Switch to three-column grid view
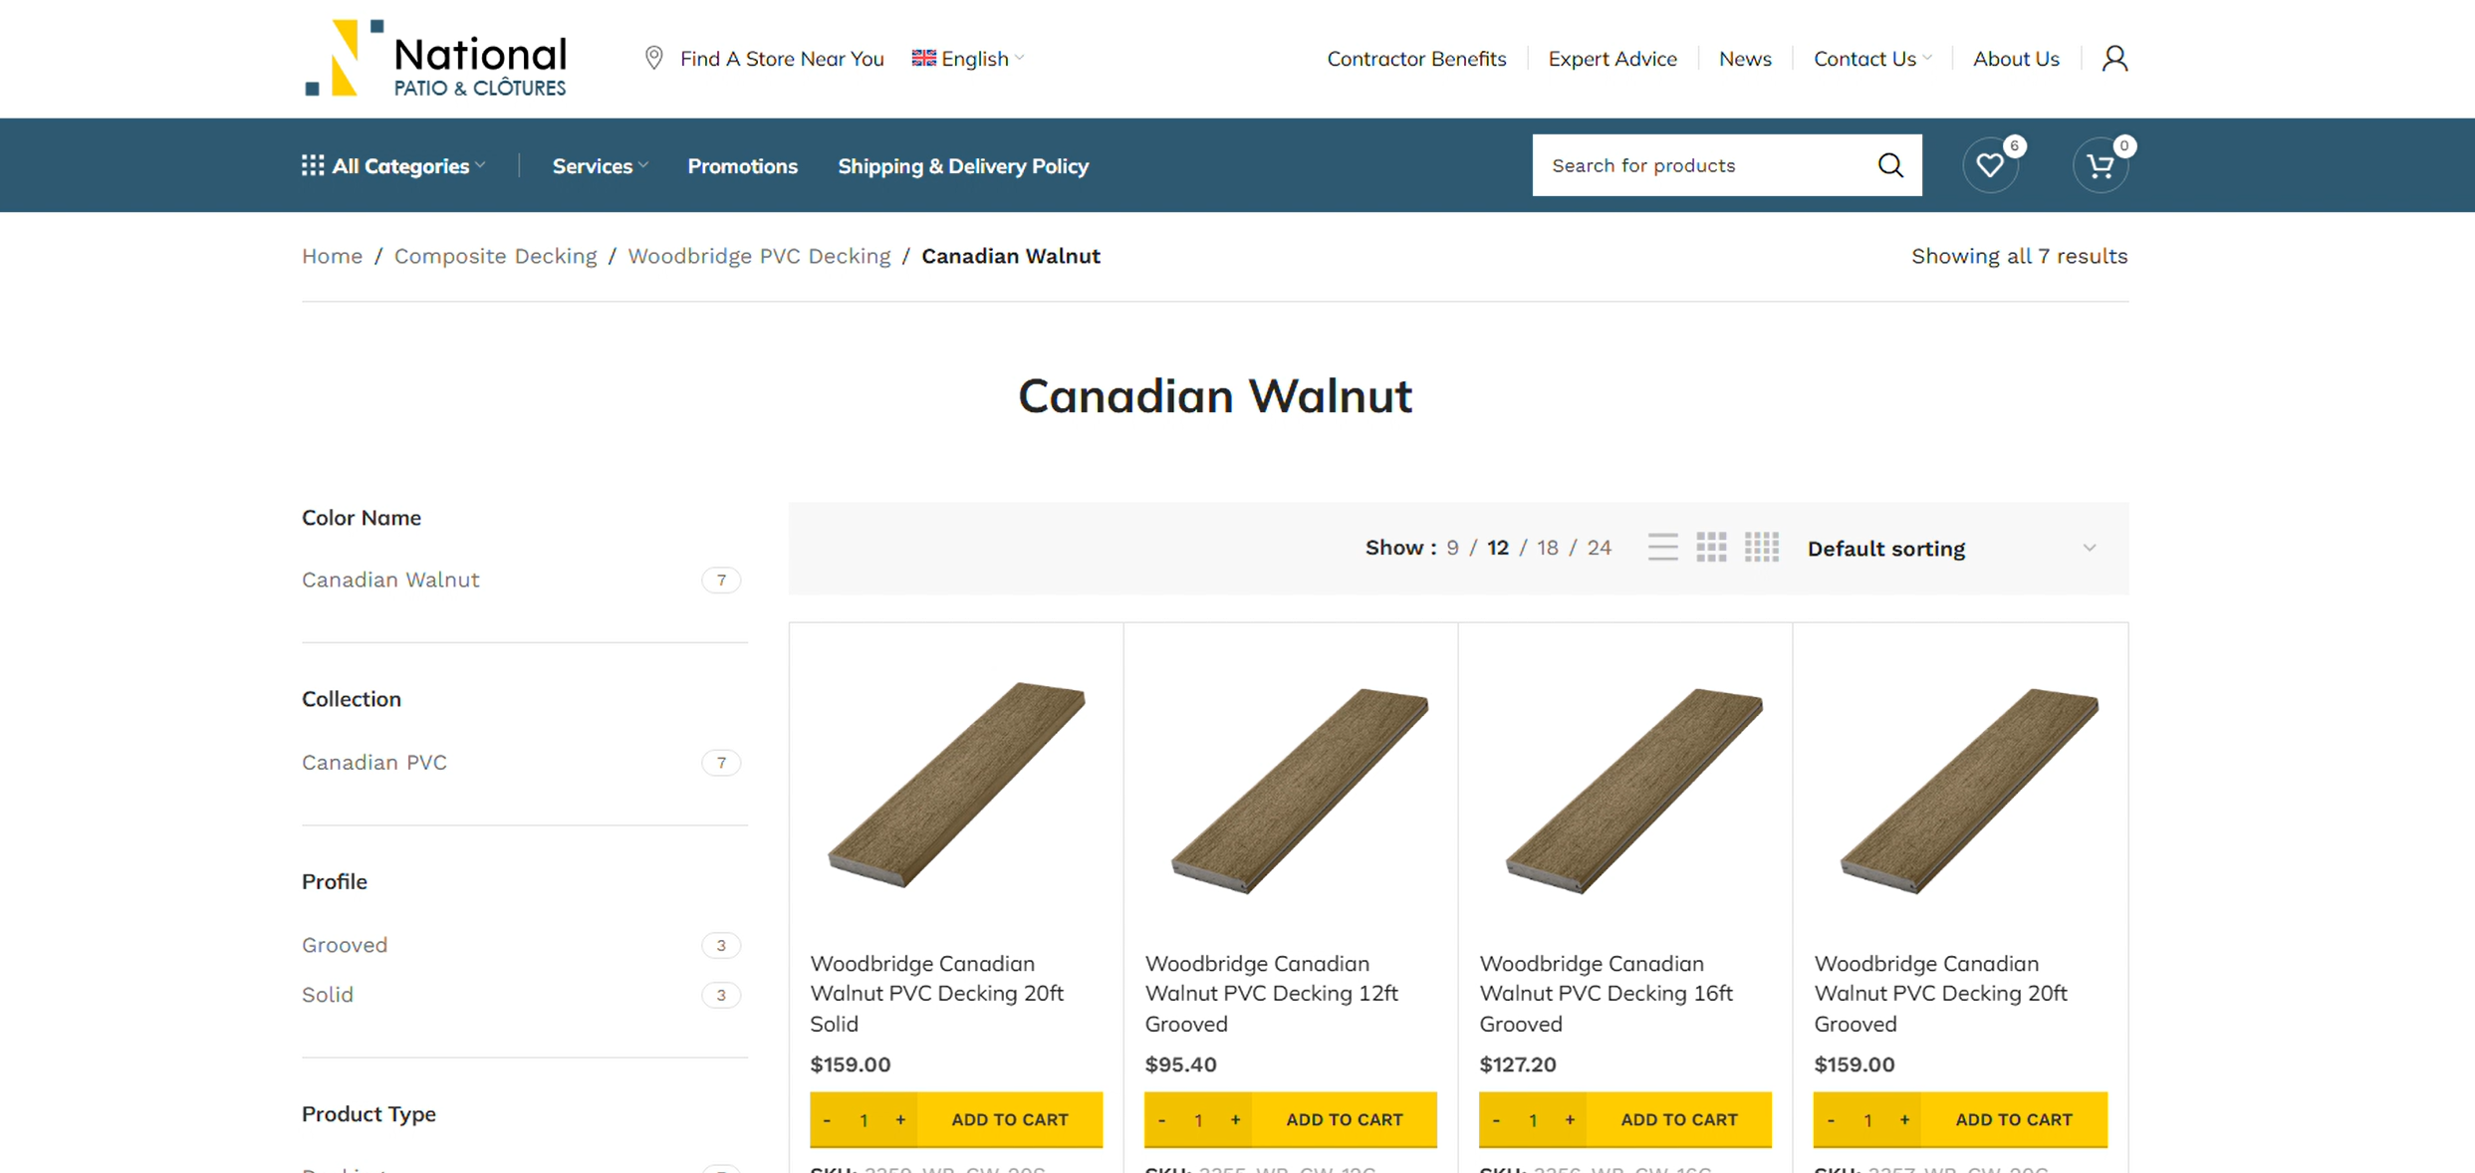 [x=1711, y=548]
